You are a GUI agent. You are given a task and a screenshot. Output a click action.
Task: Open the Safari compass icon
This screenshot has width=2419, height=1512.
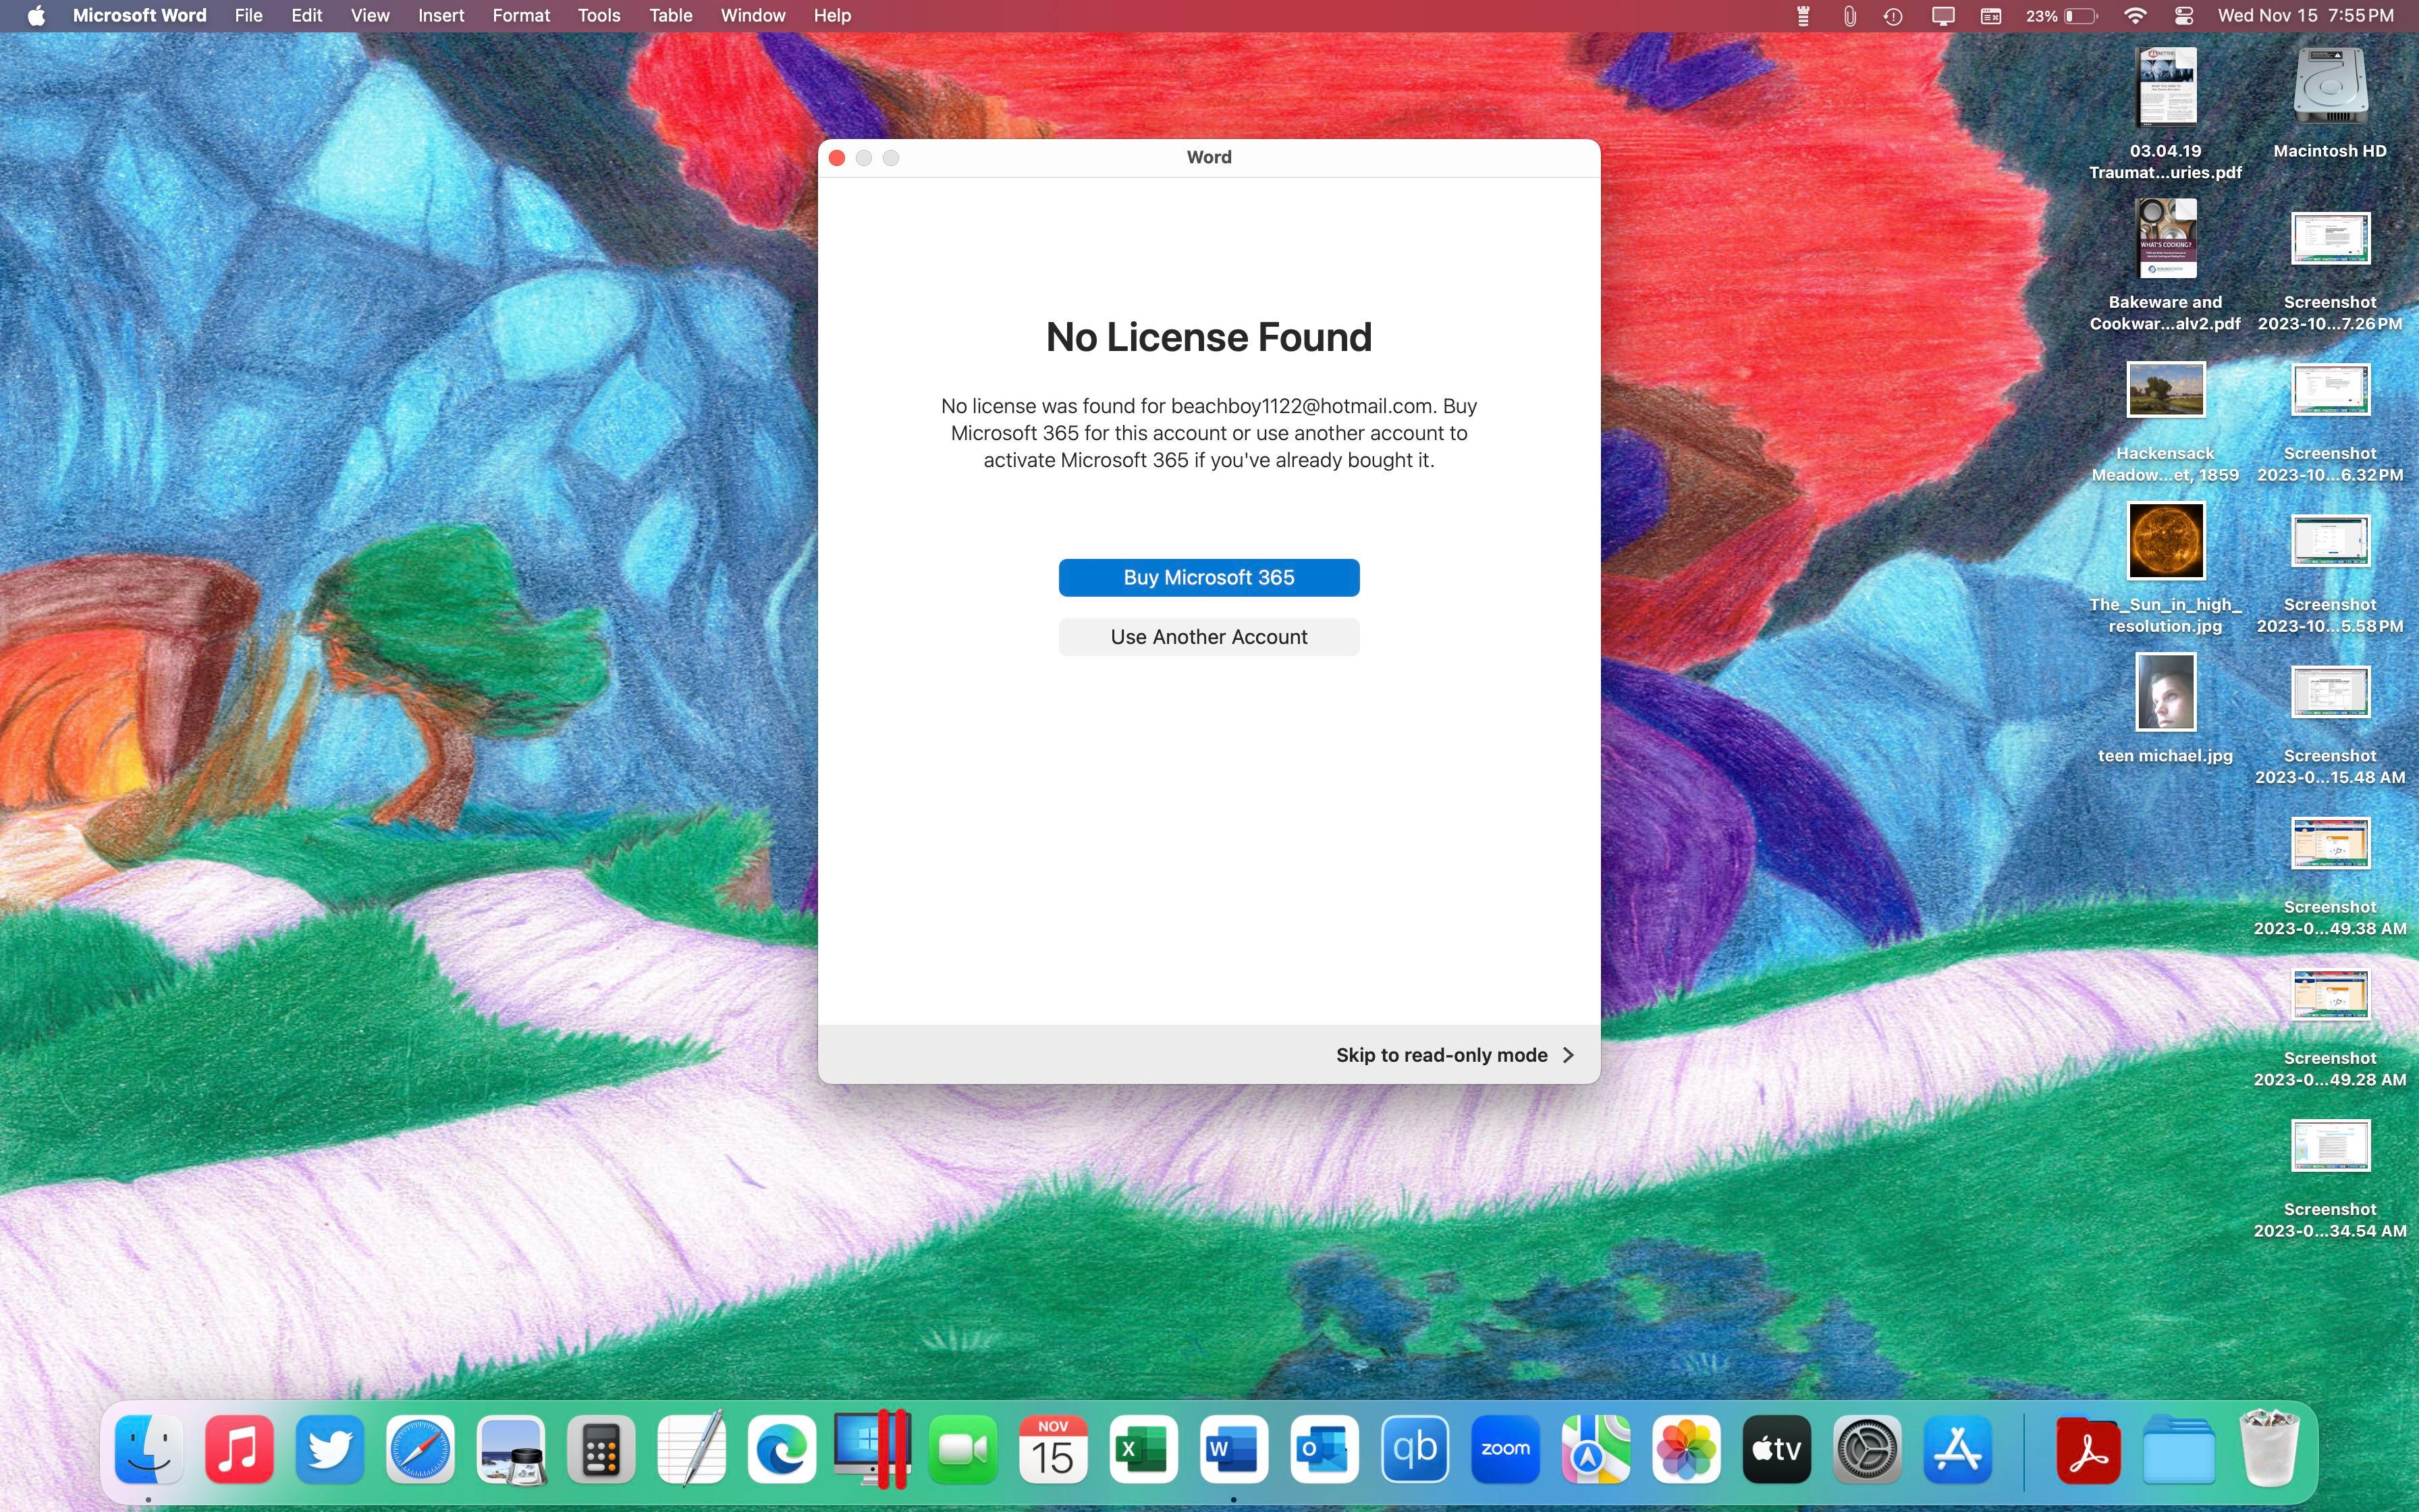pyautogui.click(x=420, y=1449)
